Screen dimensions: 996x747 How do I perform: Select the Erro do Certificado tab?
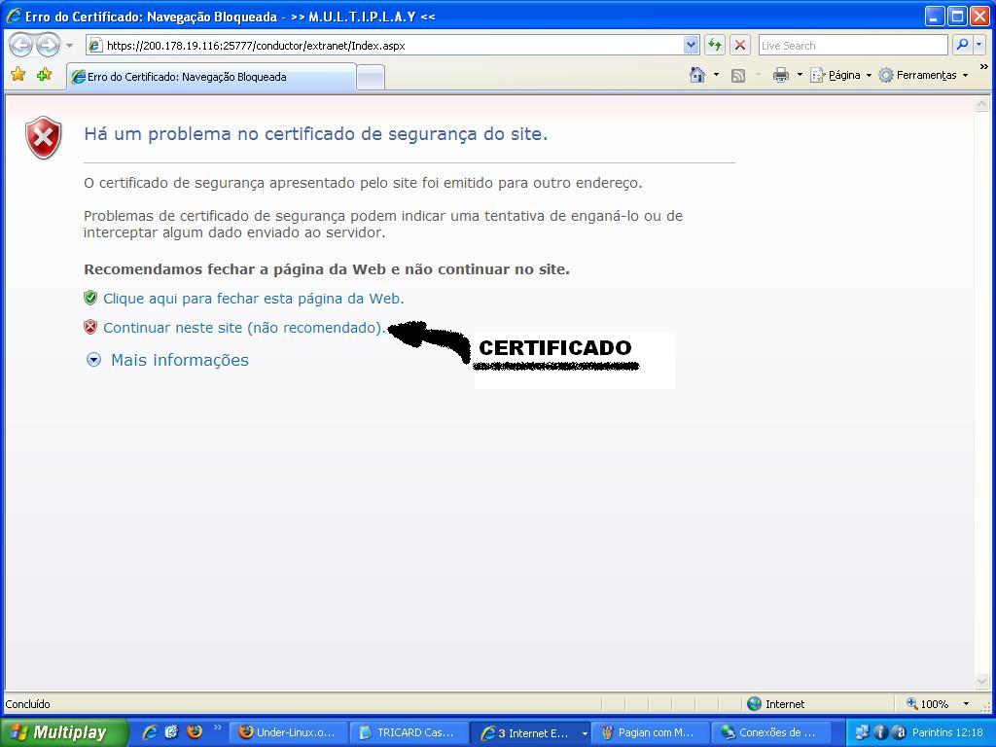tap(211, 77)
